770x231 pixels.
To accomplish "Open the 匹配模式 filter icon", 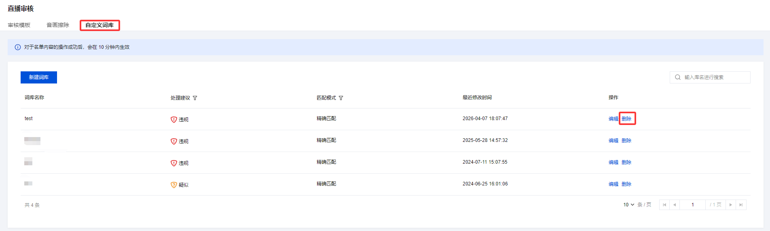I will tap(341, 98).
